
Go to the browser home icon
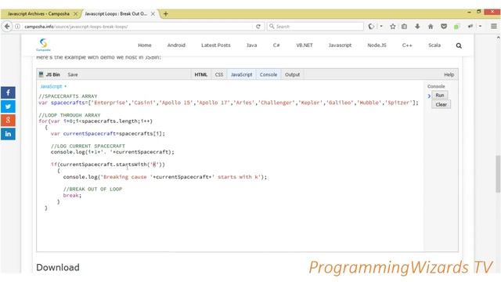[x=431, y=27]
